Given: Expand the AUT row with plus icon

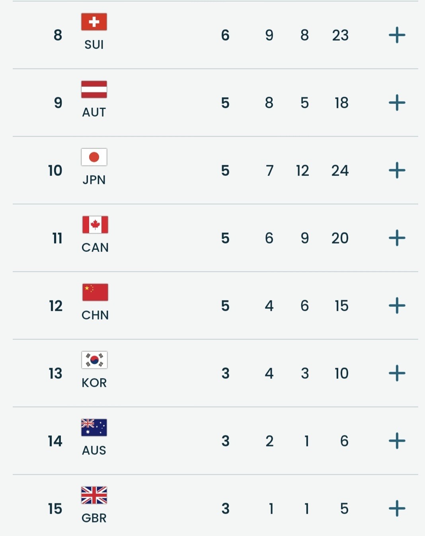Looking at the screenshot, I should (x=397, y=103).
